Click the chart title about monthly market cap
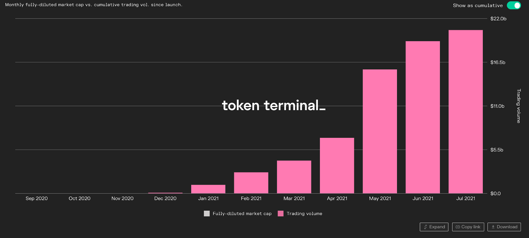Viewport: 529px width, 238px height. [x=94, y=5]
